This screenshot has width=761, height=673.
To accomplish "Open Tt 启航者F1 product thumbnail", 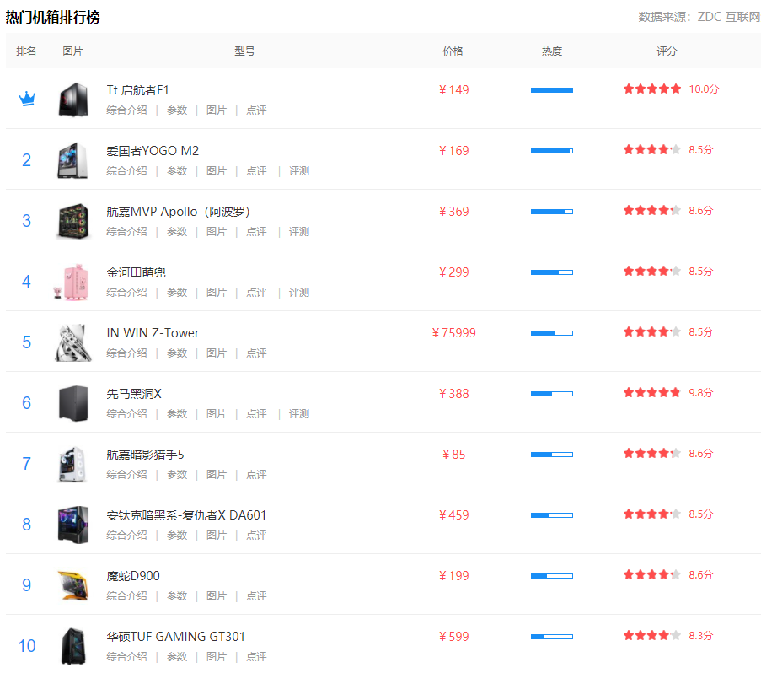I will point(73,100).
